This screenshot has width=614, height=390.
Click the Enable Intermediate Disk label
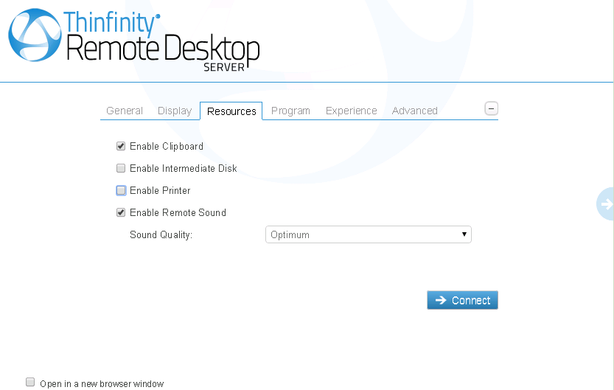click(x=184, y=168)
